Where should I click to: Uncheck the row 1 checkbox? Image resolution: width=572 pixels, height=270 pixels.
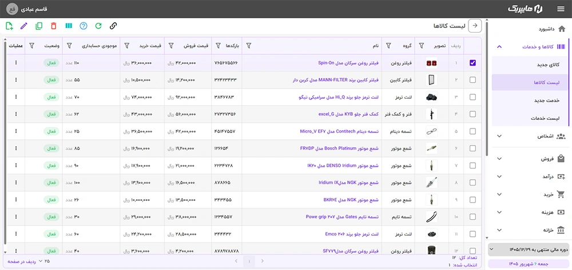pos(473,63)
